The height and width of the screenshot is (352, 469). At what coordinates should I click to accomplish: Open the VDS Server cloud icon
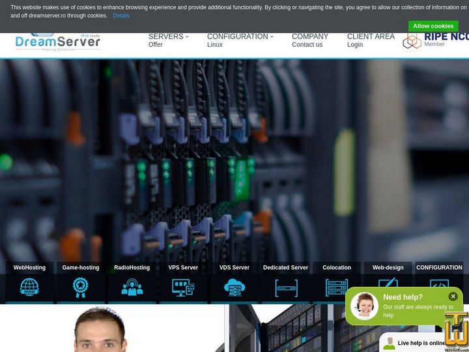tap(234, 287)
